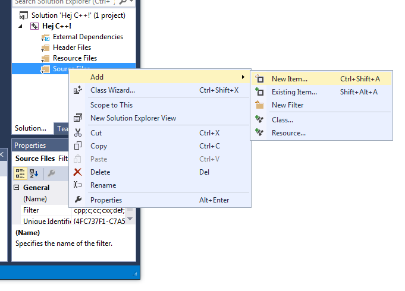Switch to the Solution... tab

point(30,128)
